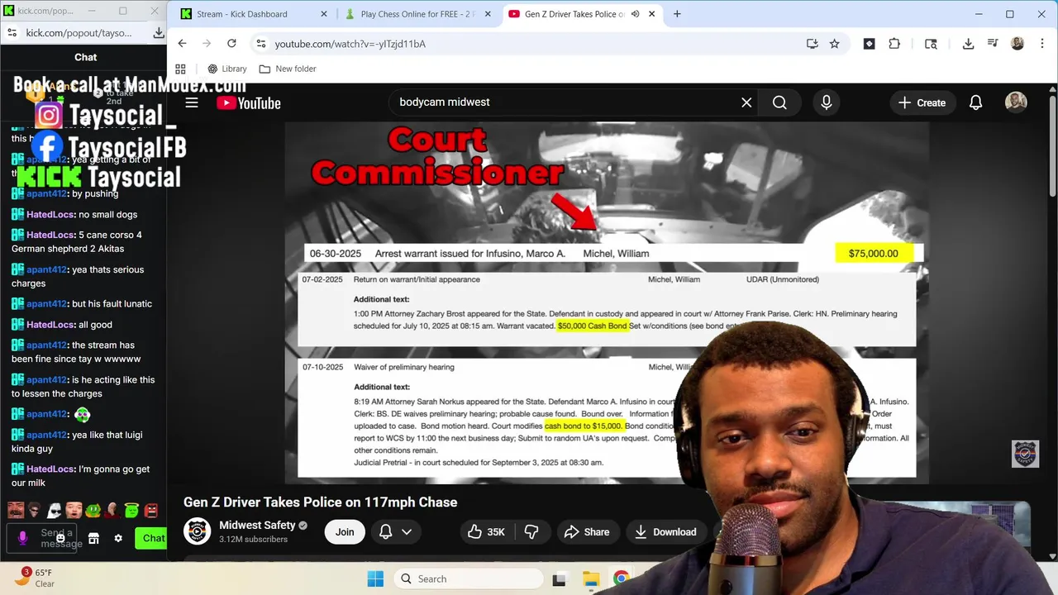Viewport: 1058px width, 595px height.
Task: Open Windows Start menu
Action: tap(375, 578)
